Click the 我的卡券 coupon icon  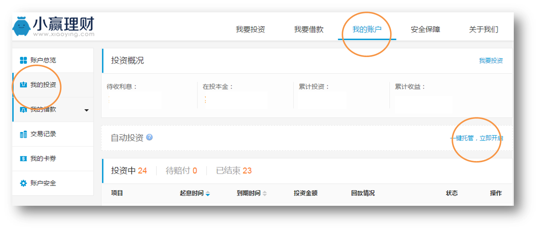point(23,159)
